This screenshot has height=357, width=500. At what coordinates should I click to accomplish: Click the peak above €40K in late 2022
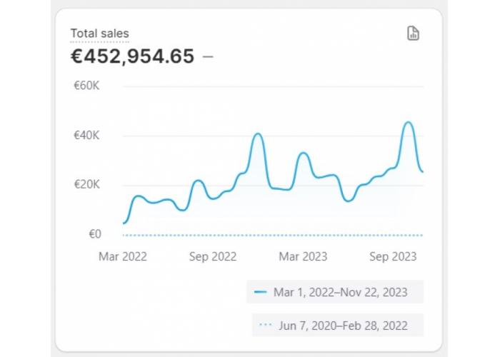(x=258, y=134)
